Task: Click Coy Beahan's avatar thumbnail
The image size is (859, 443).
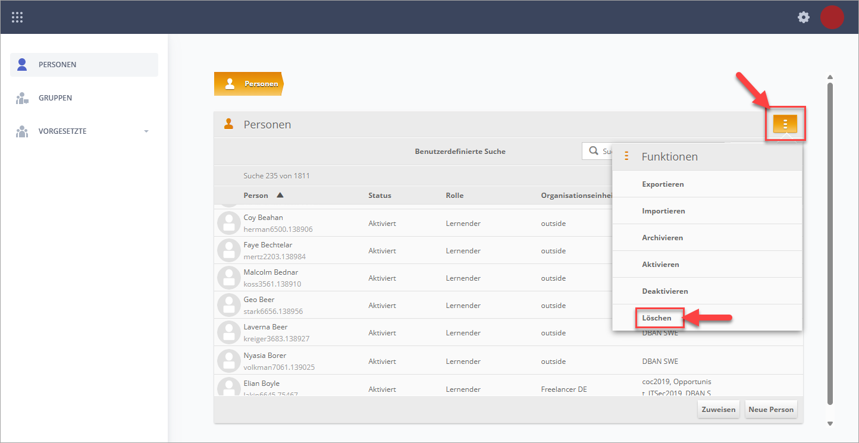Action: 229,223
